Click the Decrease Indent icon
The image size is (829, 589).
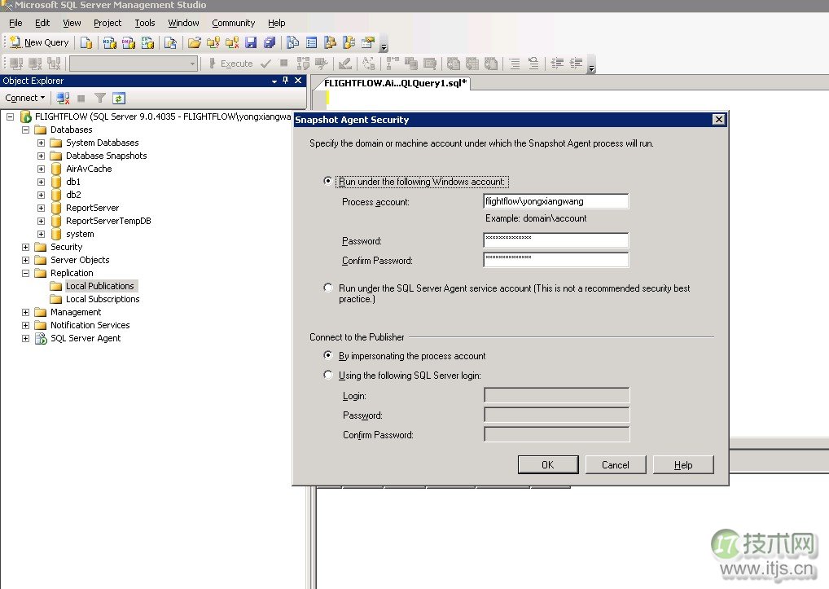557,64
